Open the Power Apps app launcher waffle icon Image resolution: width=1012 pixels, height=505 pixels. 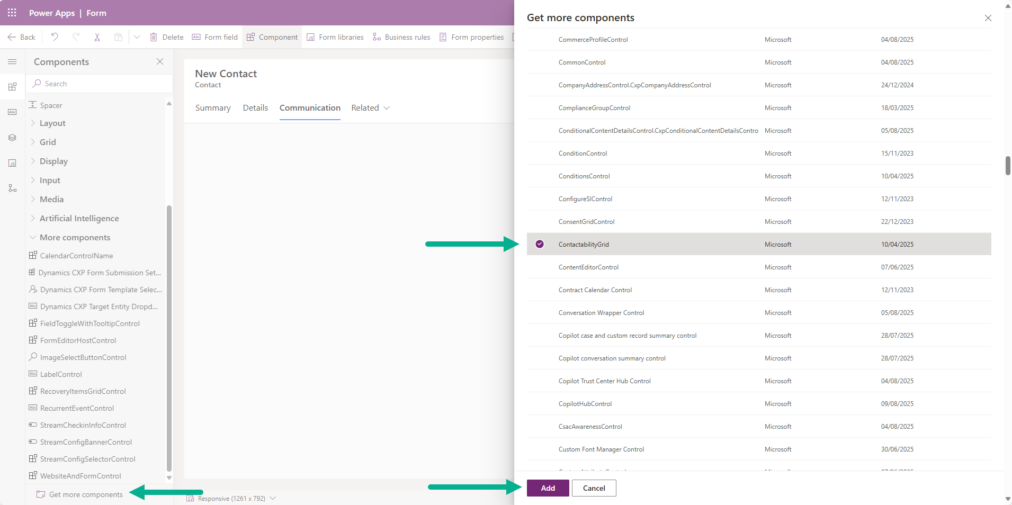coord(12,13)
